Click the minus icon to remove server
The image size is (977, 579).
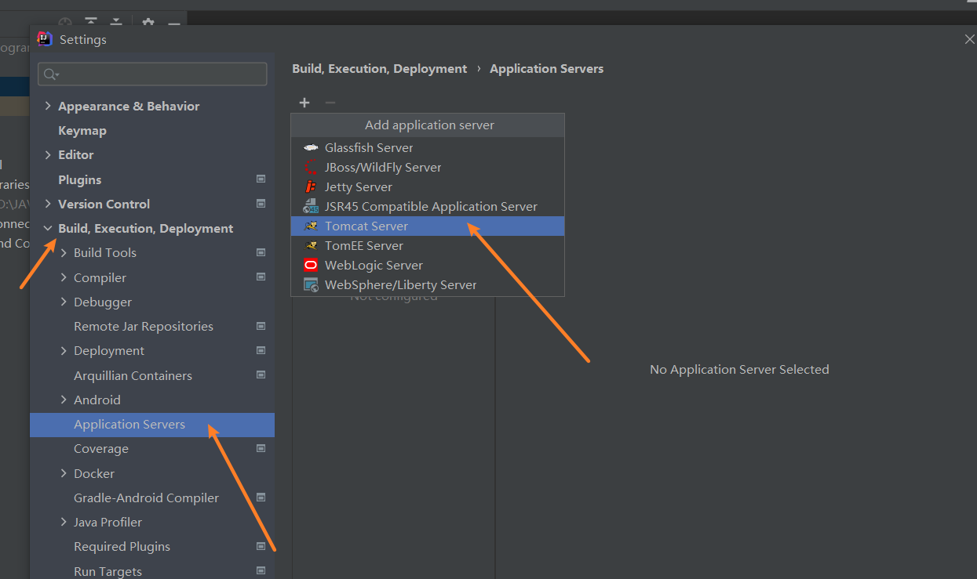tap(330, 103)
